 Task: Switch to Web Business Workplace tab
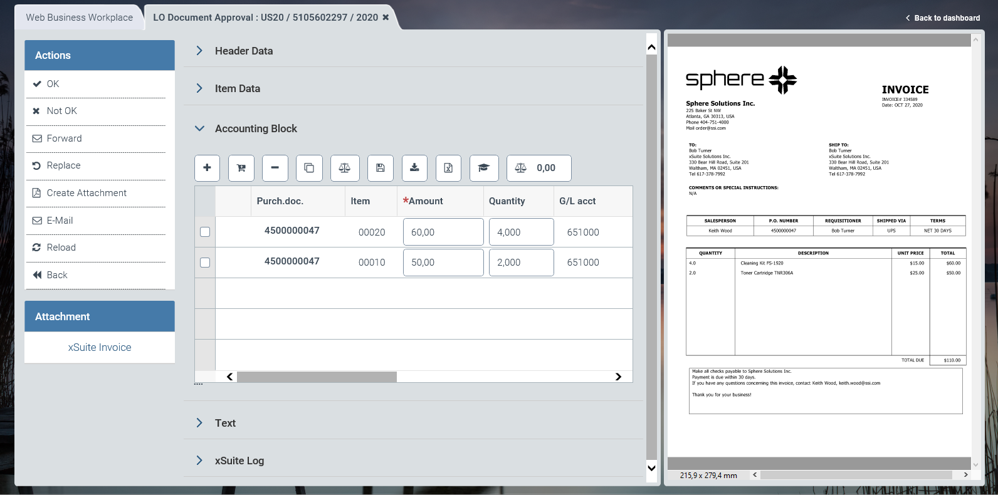click(79, 18)
